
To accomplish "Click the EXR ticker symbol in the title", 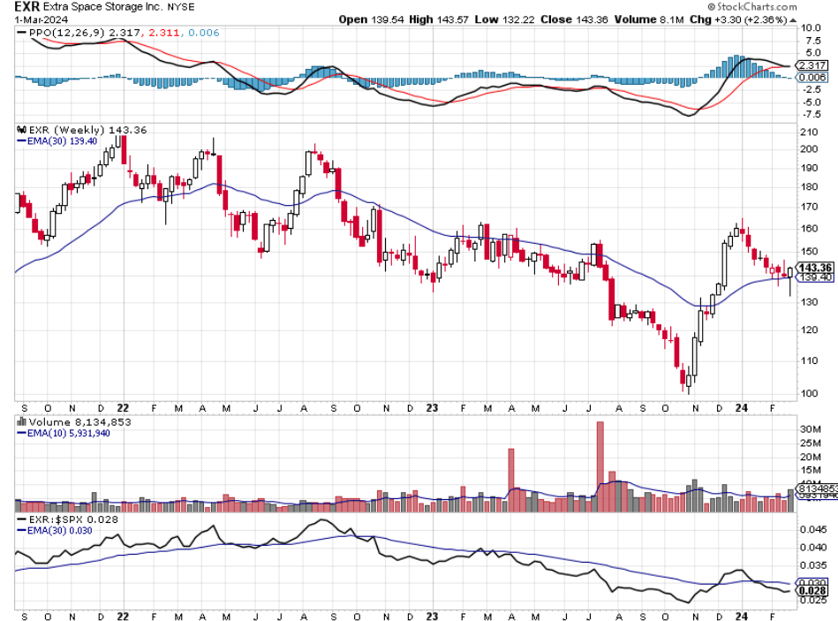I will coord(27,7).
